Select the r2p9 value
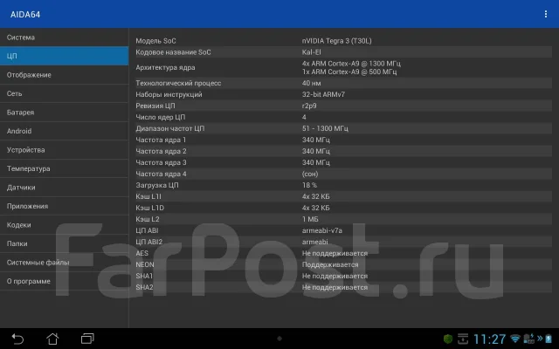Screen dimensions: 559x349 tap(309, 106)
